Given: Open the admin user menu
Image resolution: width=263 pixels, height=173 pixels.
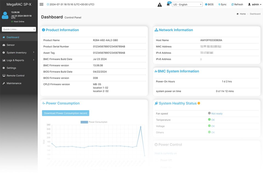Looking at the screenshot, I should click(255, 5).
